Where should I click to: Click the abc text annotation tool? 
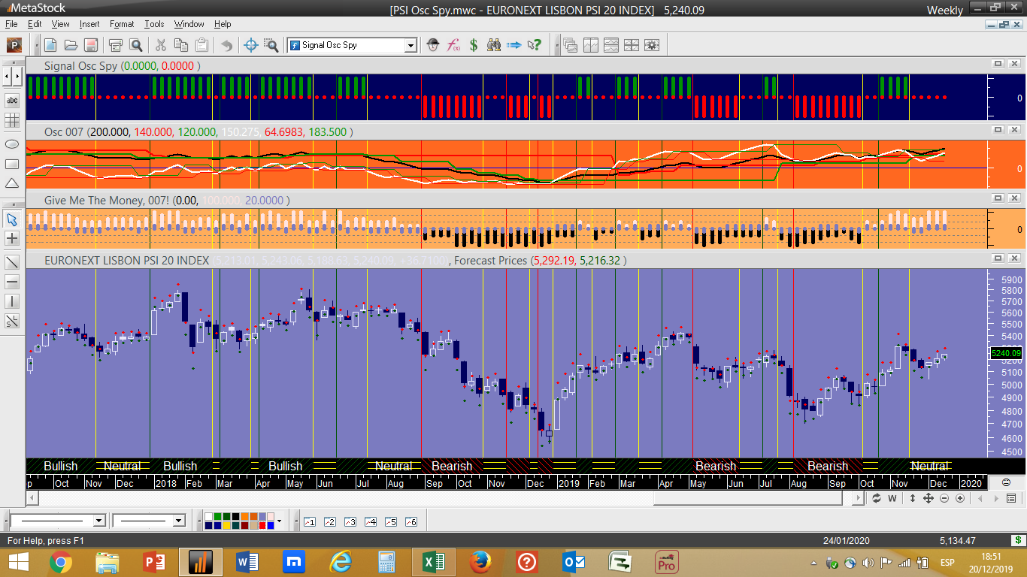[x=12, y=100]
